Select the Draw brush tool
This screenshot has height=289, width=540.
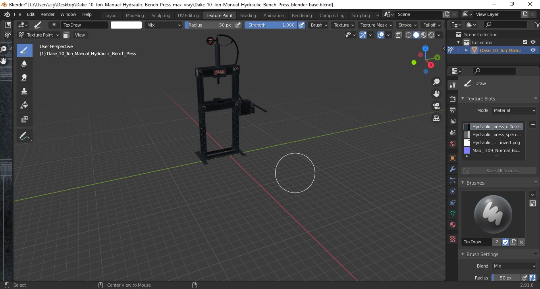[24, 50]
